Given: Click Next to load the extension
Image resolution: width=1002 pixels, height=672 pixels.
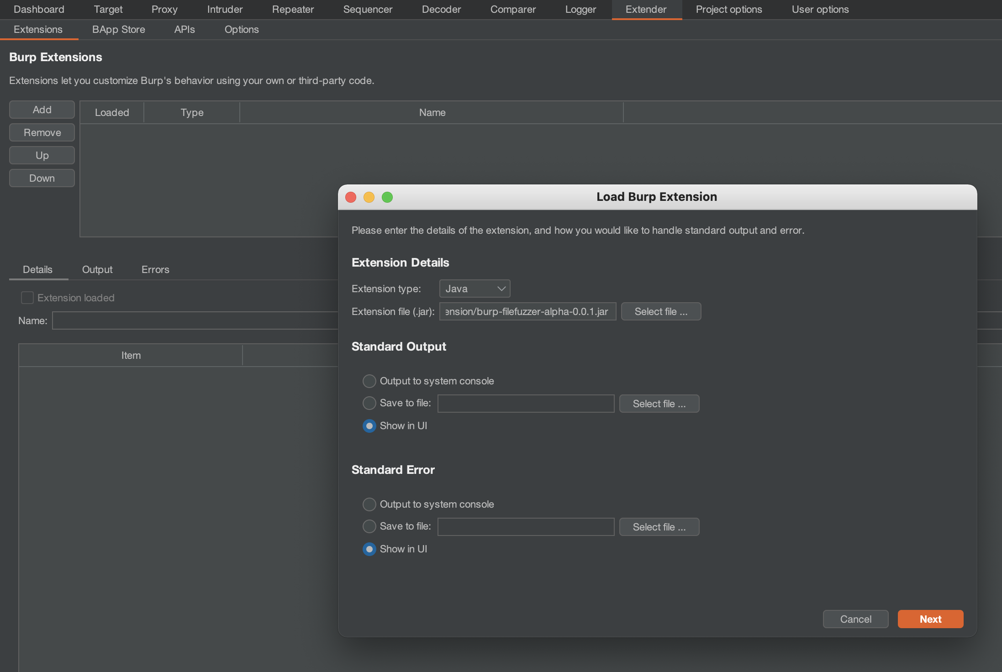Looking at the screenshot, I should coord(930,619).
